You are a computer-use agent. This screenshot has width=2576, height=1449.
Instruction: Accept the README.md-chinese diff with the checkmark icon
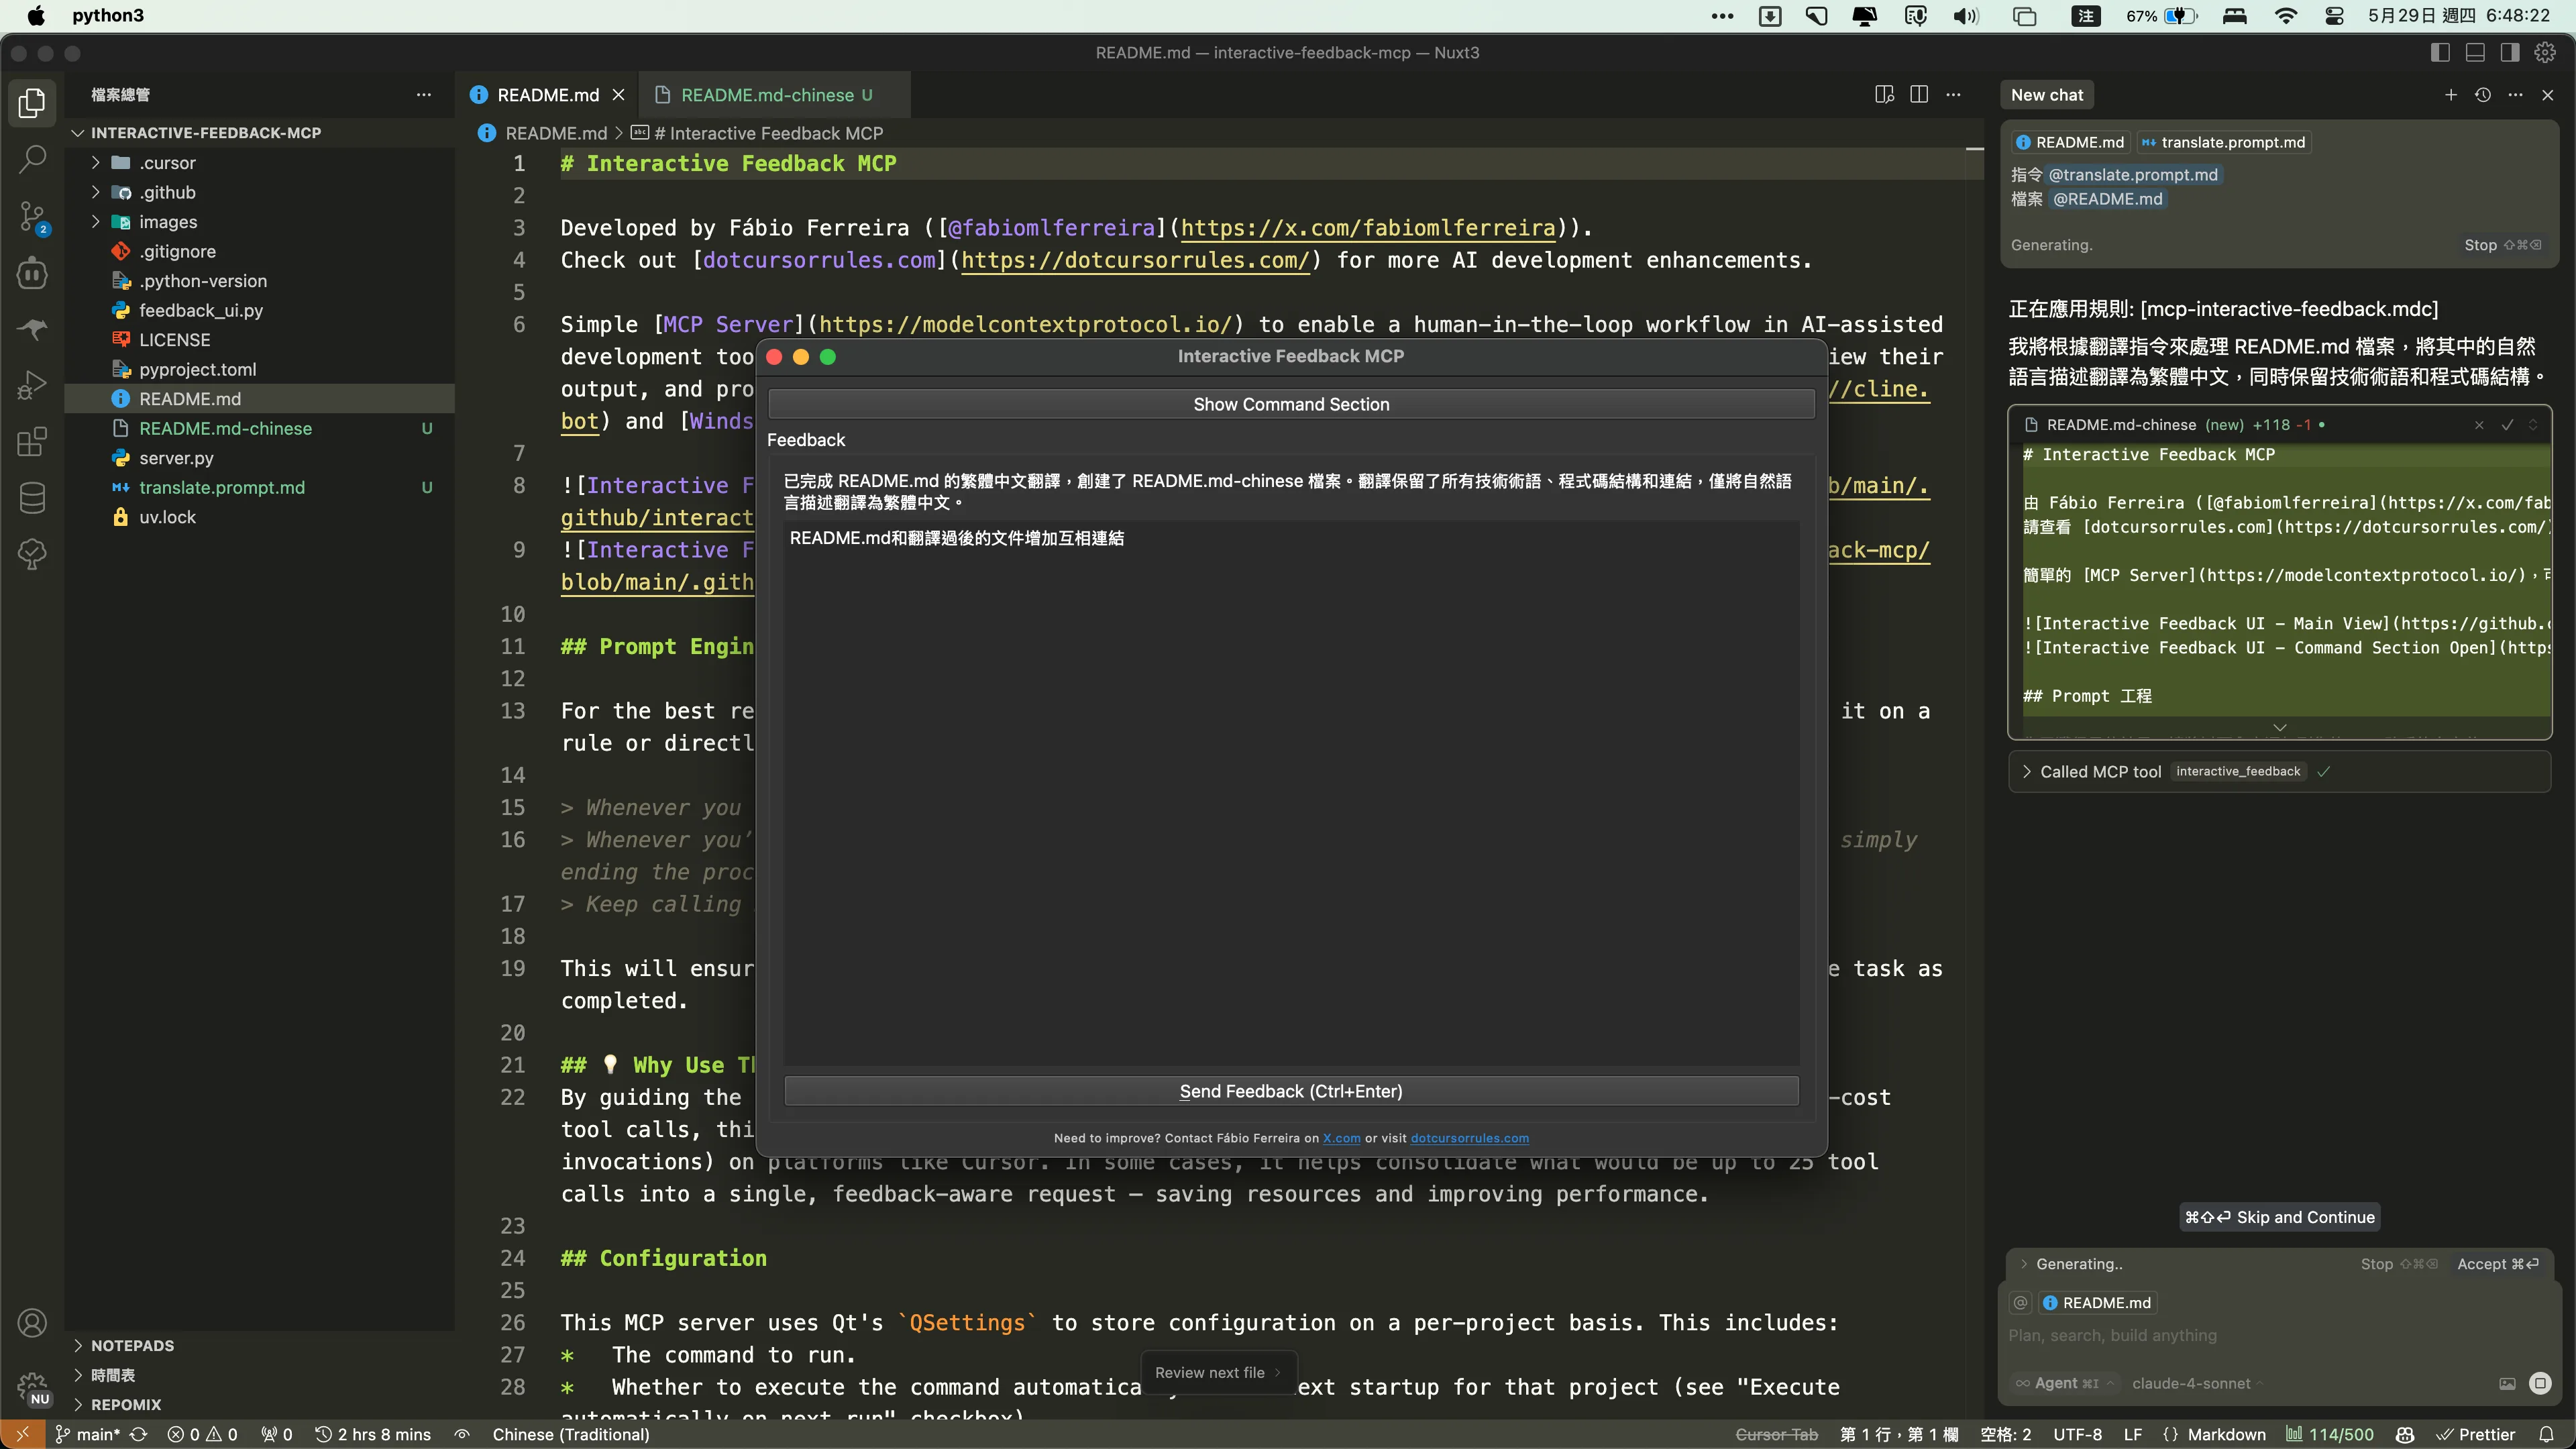point(2507,425)
